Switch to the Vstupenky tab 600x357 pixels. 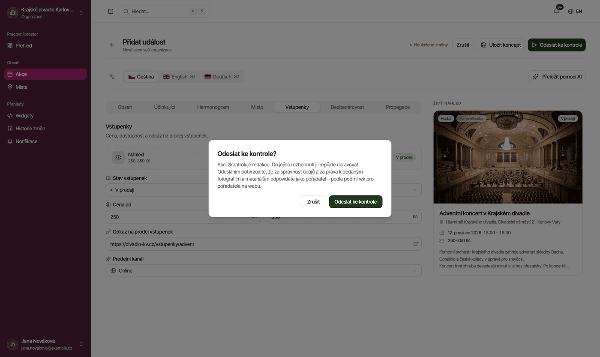click(x=297, y=107)
